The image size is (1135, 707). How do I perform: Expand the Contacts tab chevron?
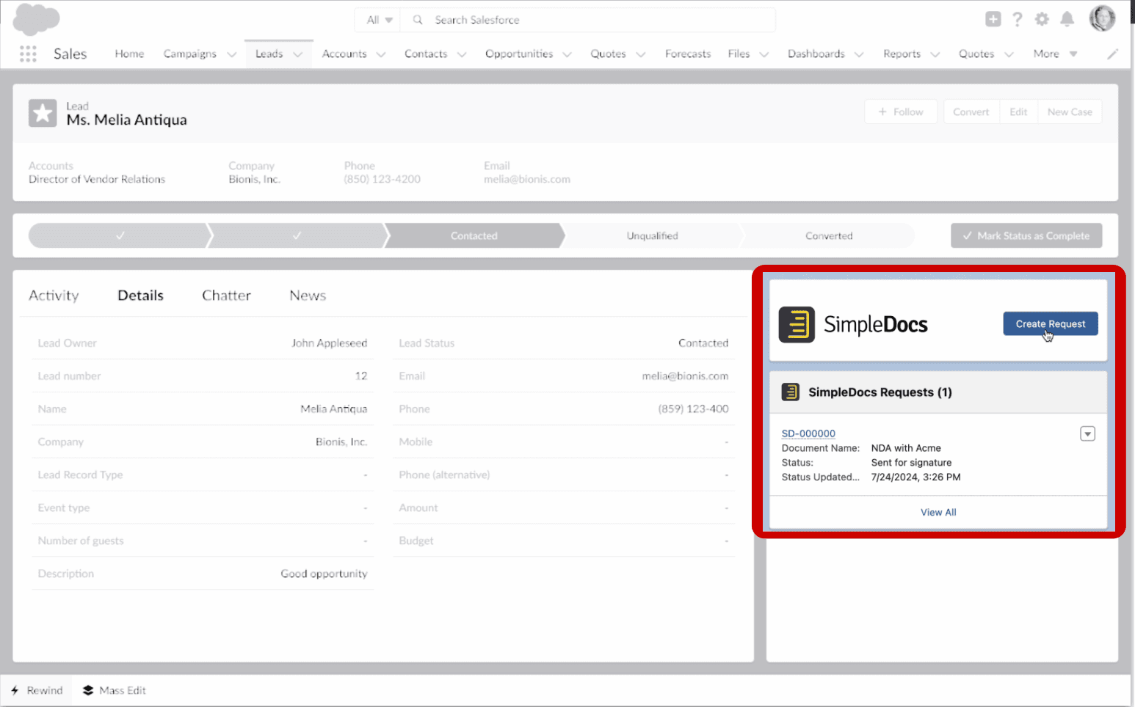pos(462,54)
